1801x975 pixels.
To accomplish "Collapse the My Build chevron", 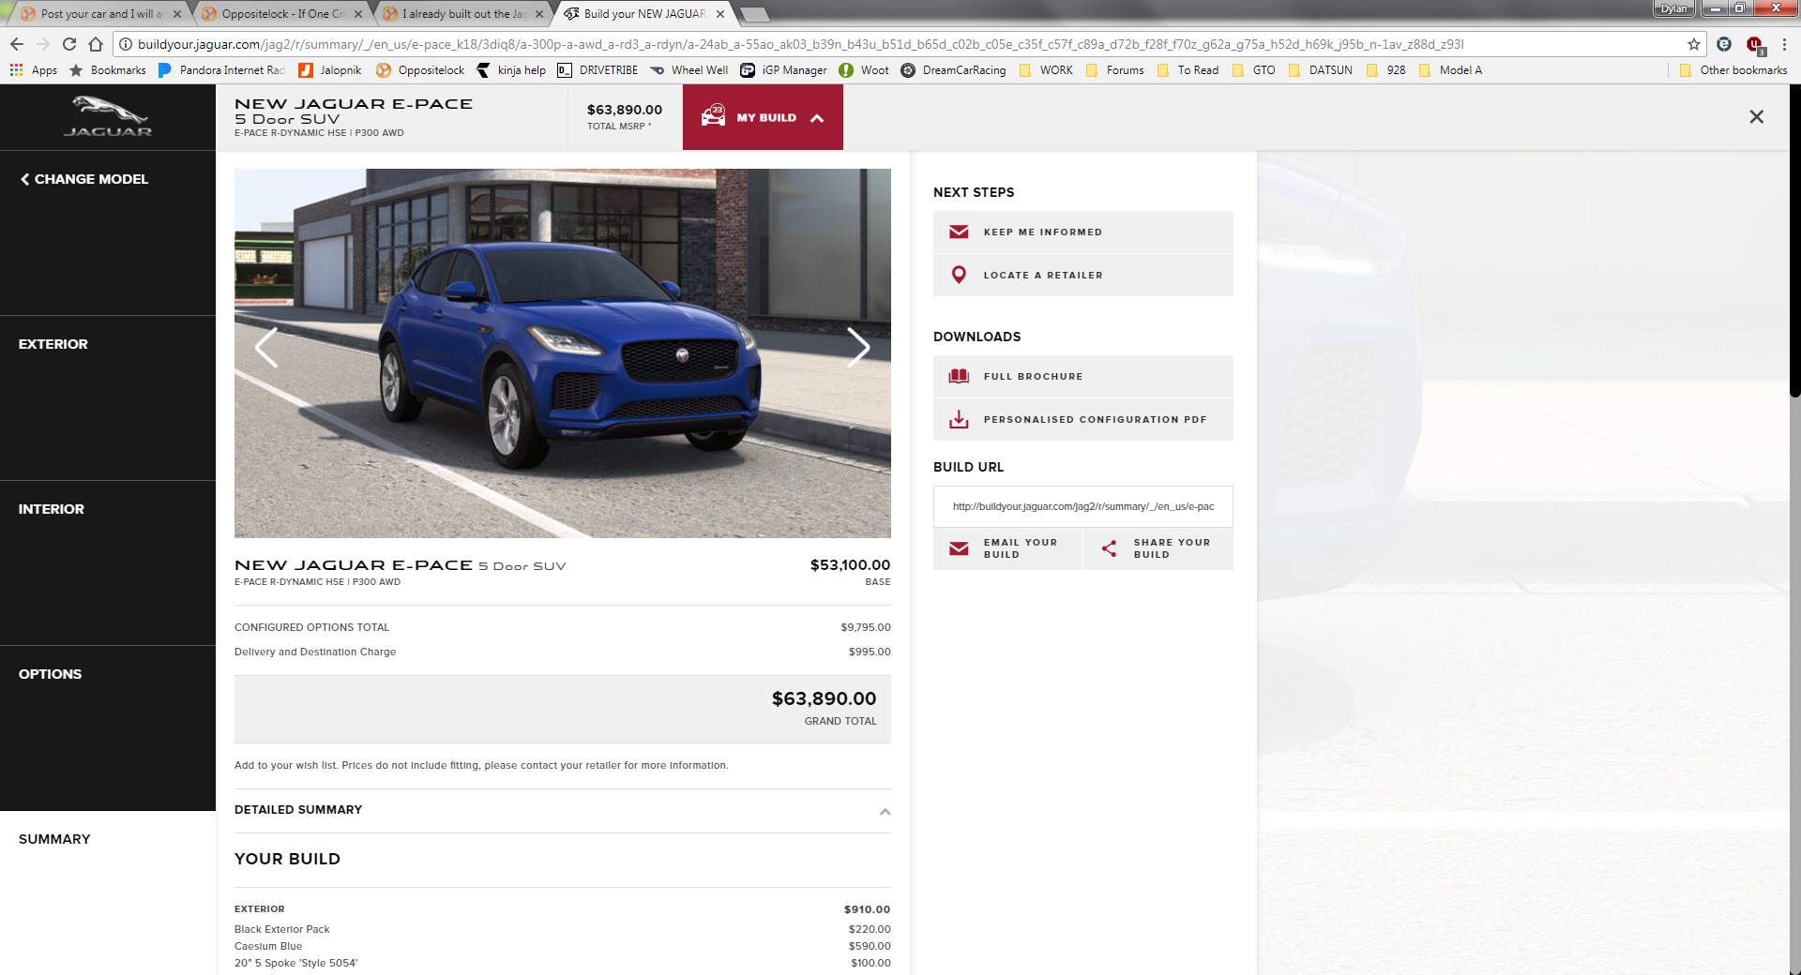I will click(x=817, y=118).
